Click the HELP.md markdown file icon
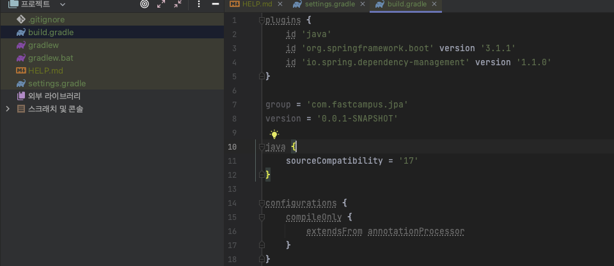Image resolution: width=614 pixels, height=266 pixels. click(x=20, y=70)
